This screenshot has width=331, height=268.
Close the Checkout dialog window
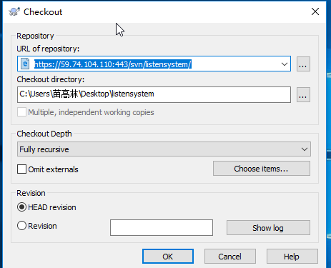pyautogui.click(x=315, y=11)
